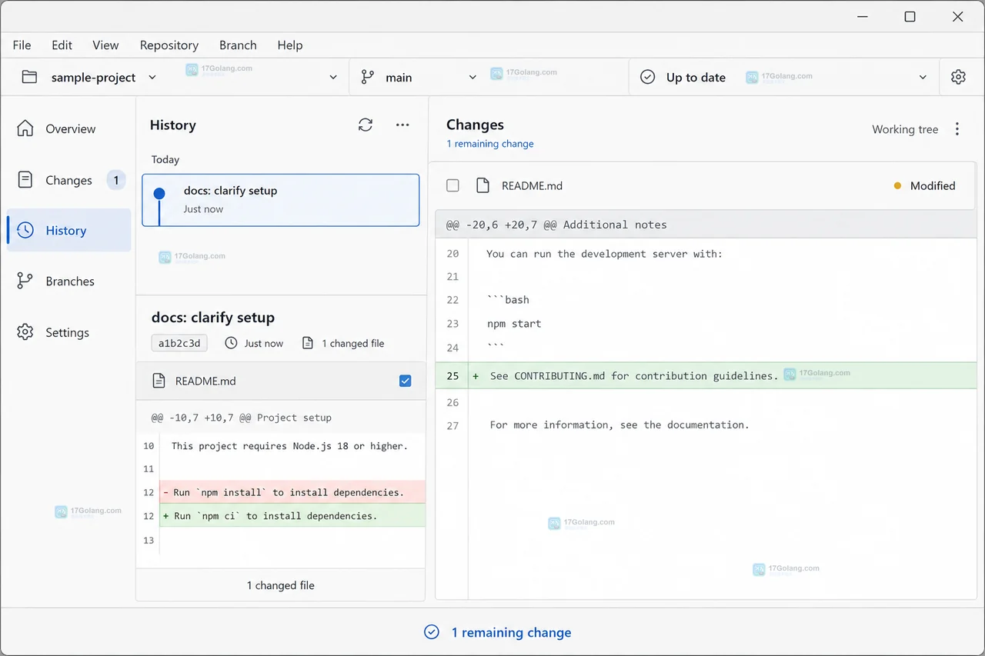Select the 'docs: clarify setup' commit

tap(281, 200)
